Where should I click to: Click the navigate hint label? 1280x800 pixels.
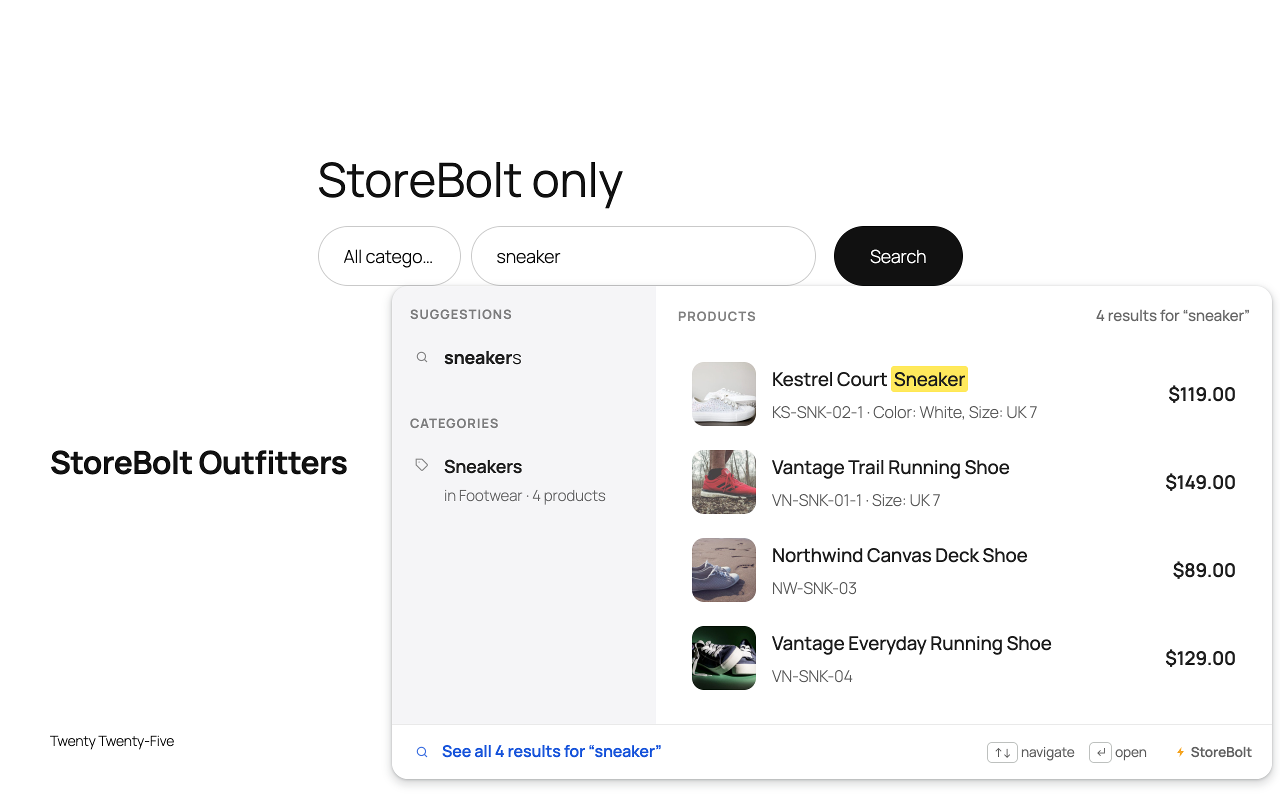click(x=1047, y=752)
